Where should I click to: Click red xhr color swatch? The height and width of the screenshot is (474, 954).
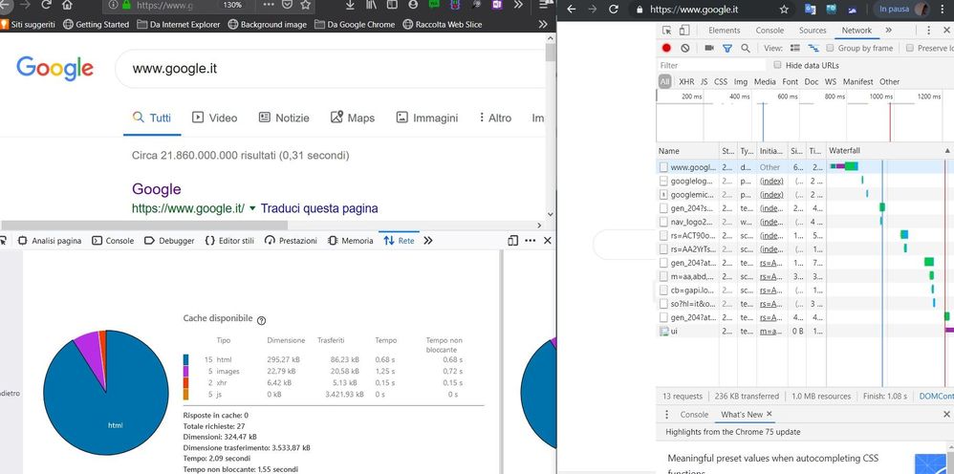186,382
